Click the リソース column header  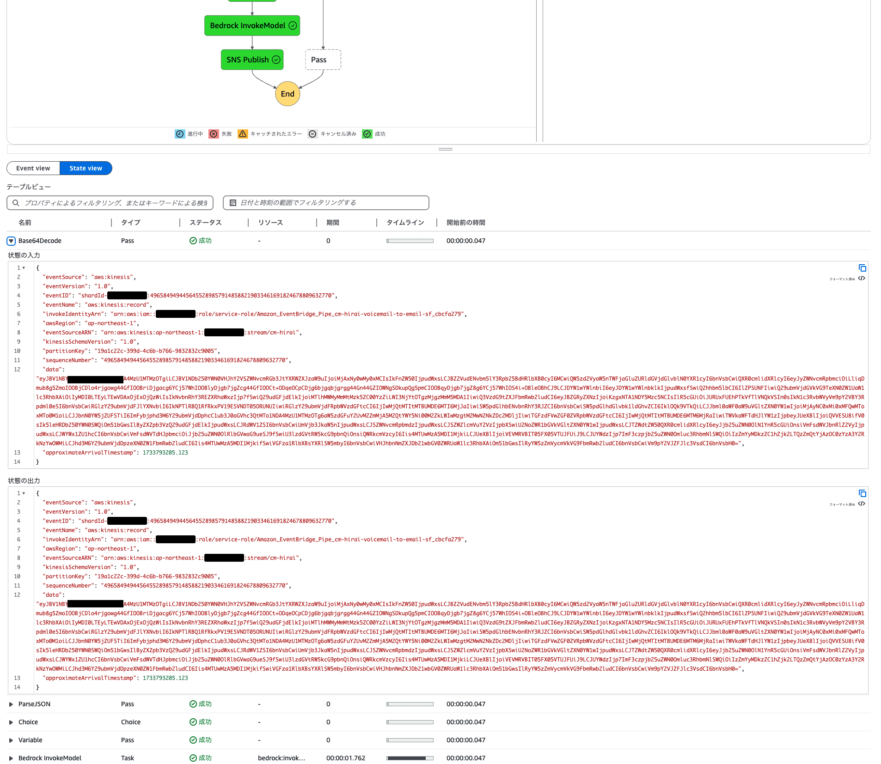coord(270,223)
